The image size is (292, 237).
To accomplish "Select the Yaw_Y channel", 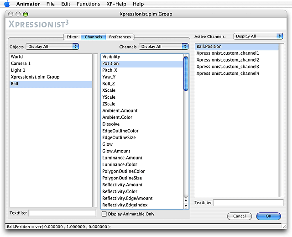I will tap(142, 77).
